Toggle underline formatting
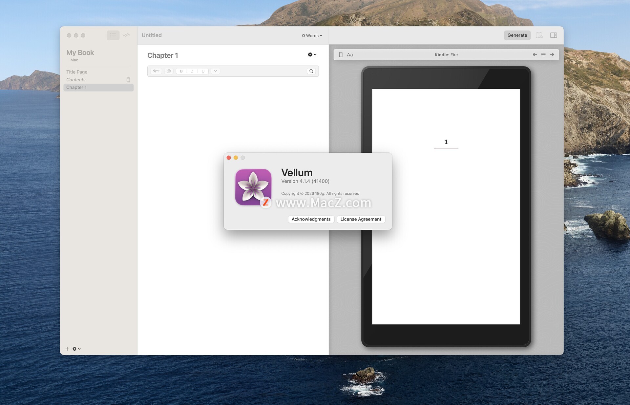 (x=203, y=71)
